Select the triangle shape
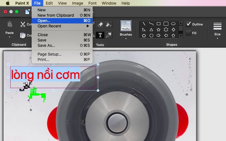Screen dimensions: 226x141 151,30
